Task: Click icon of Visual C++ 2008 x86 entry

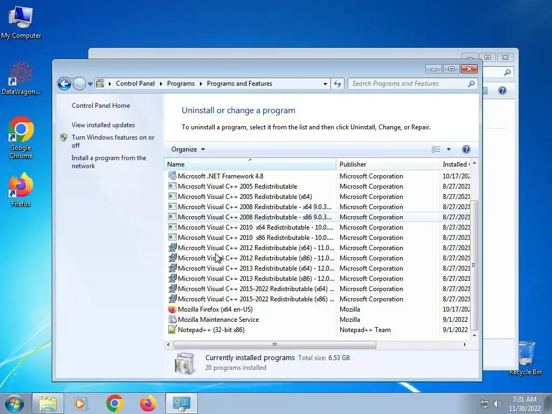Action: coord(172,217)
